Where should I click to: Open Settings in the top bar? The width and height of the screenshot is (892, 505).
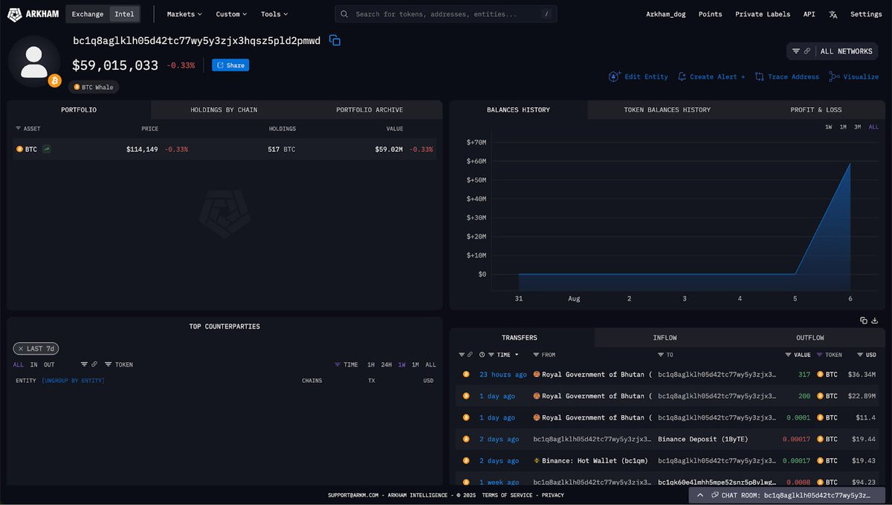(866, 14)
